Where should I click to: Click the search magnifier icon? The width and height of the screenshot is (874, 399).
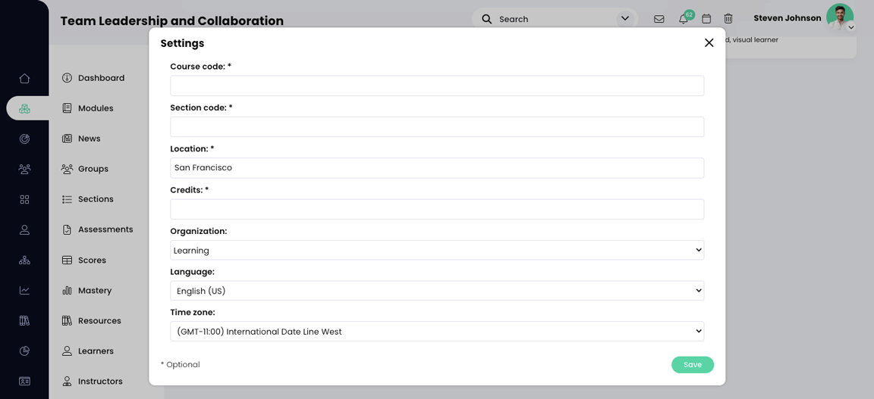click(x=486, y=19)
